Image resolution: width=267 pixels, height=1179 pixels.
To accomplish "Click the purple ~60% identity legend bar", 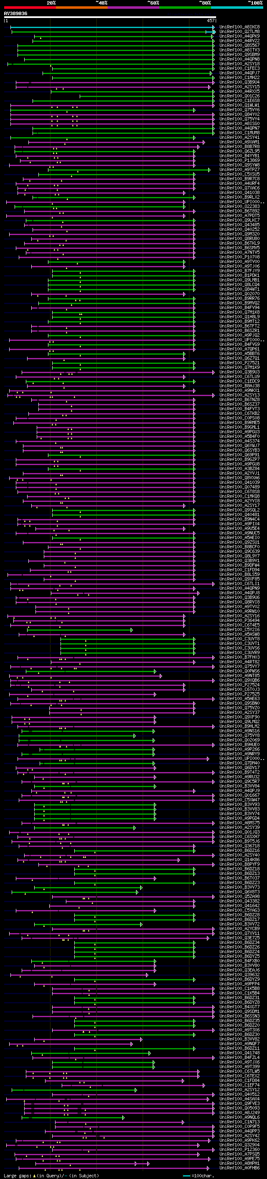I will [x=133, y=8].
